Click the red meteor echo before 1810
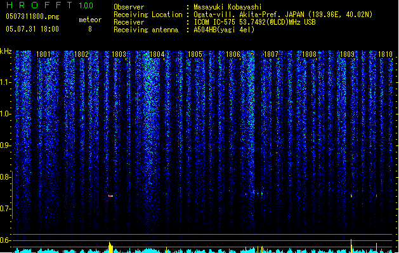This screenshot has height=253, width=399. pos(377,195)
